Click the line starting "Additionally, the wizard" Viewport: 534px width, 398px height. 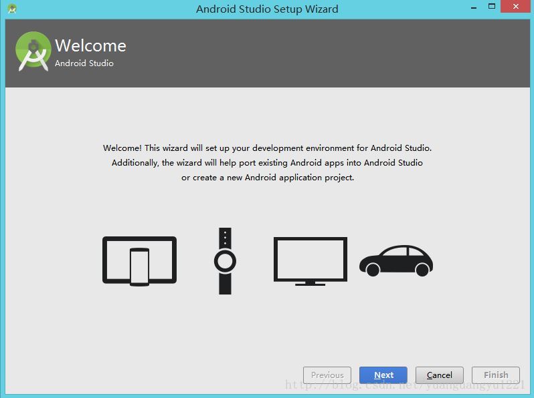click(x=268, y=163)
